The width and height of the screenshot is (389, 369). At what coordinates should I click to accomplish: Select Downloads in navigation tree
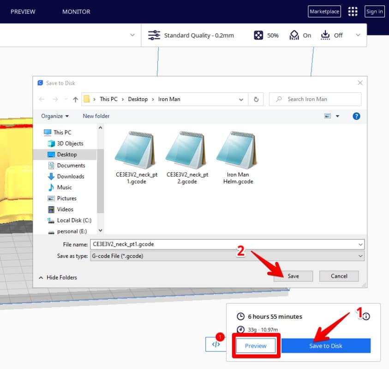(x=70, y=176)
